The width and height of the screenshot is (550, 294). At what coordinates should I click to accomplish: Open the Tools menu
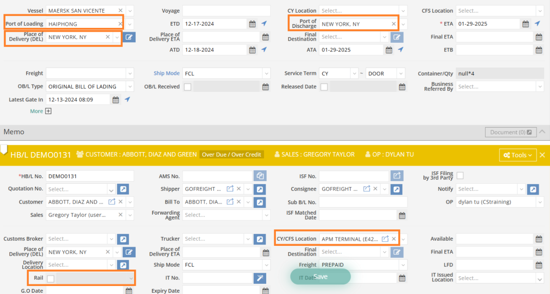tap(518, 155)
